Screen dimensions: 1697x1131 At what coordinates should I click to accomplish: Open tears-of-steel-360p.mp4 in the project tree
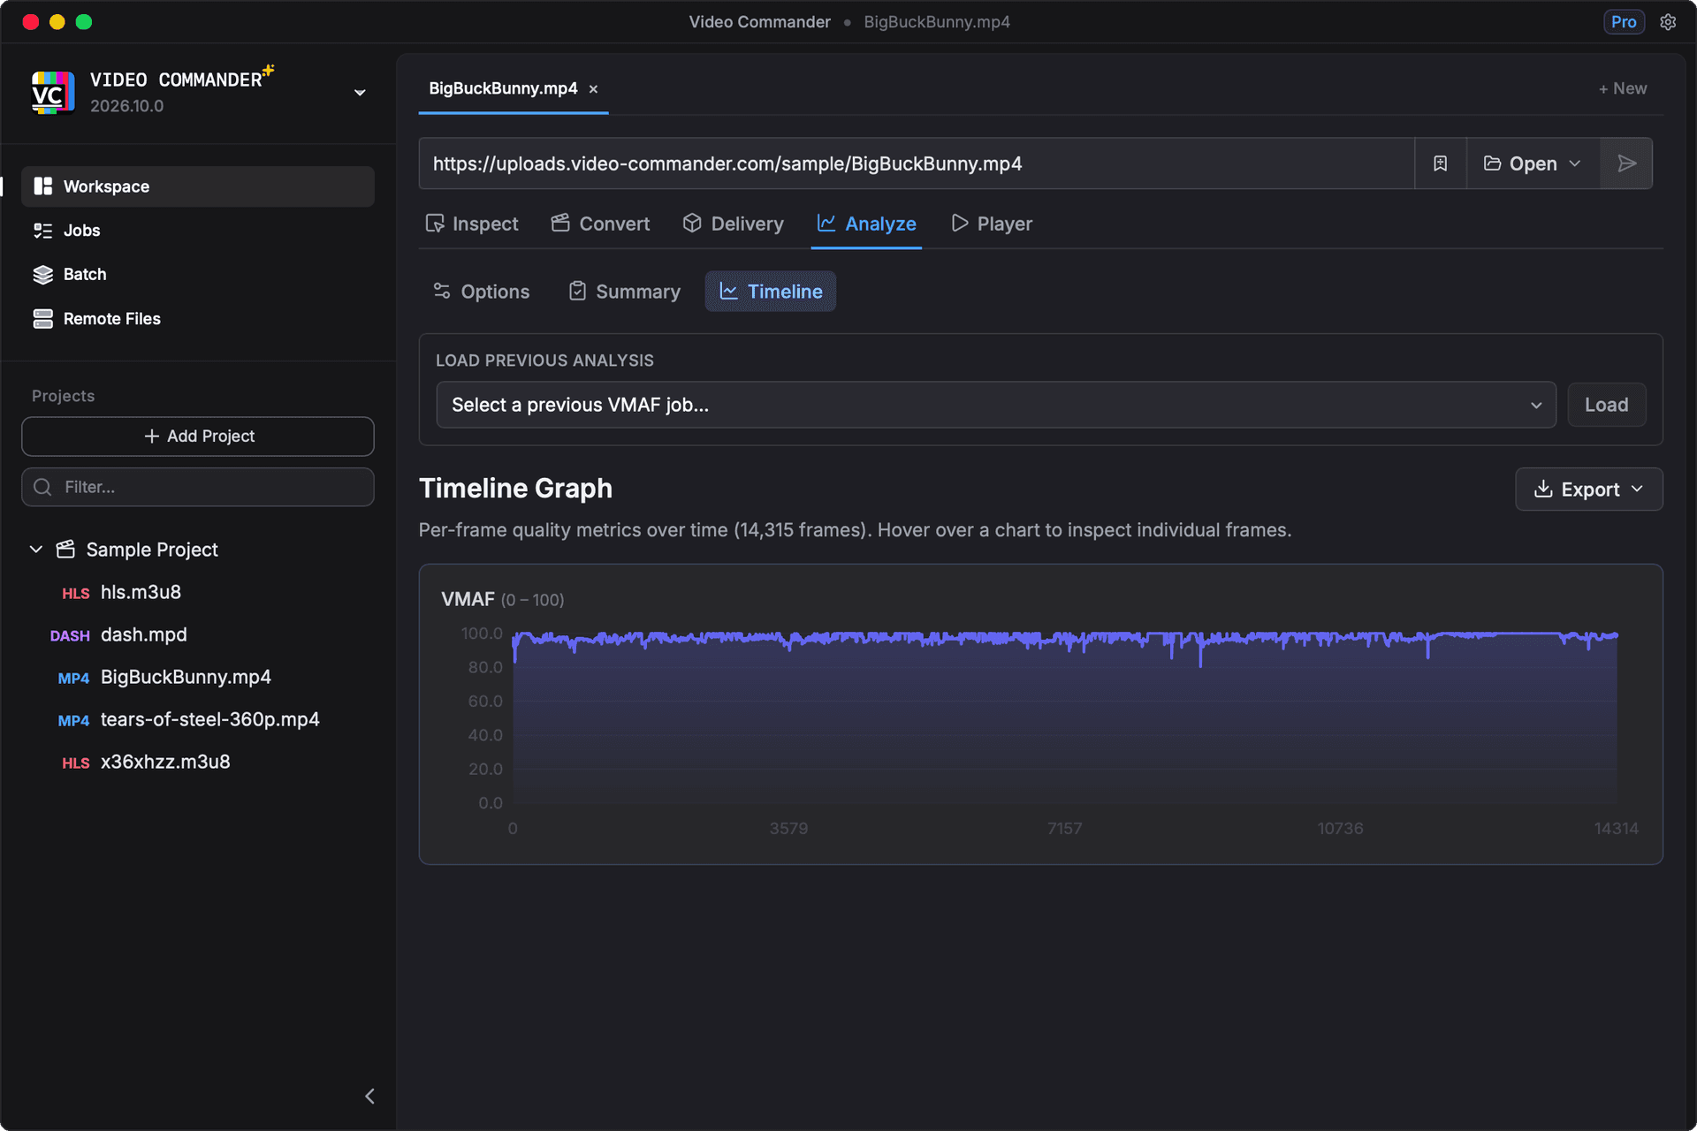pos(210,719)
